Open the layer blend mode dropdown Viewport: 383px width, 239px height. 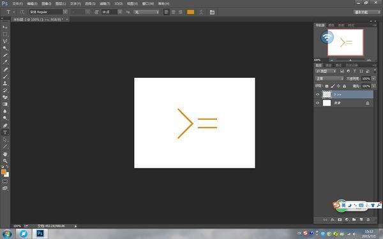tap(329, 78)
